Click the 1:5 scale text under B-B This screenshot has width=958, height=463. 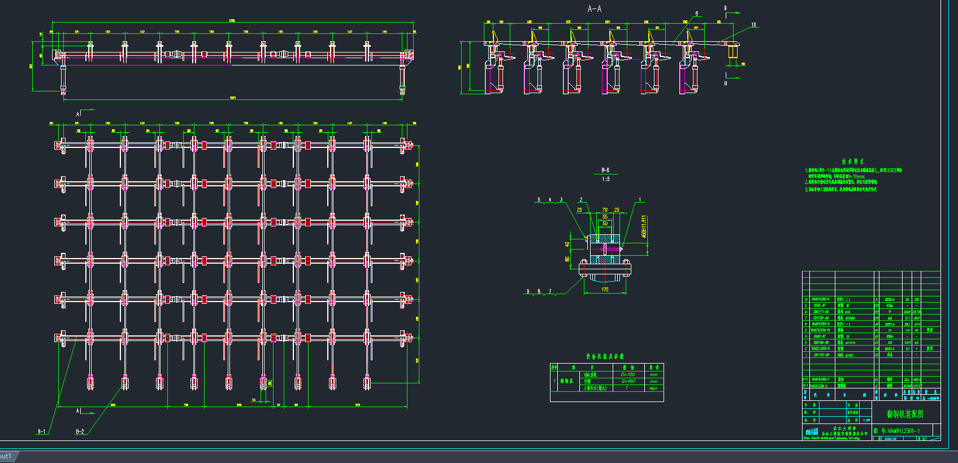pyautogui.click(x=605, y=180)
